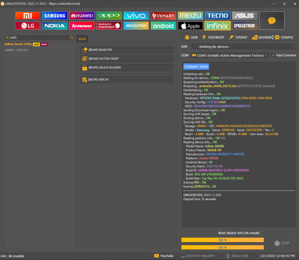This screenshot has height=260, width=299.
Task: Toggle the Fast Connect checkbox
Action: tap(273, 55)
